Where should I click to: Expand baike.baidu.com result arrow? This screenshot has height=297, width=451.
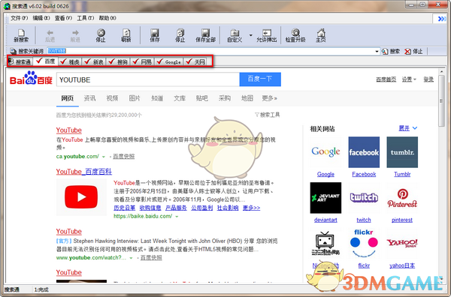[177, 217]
